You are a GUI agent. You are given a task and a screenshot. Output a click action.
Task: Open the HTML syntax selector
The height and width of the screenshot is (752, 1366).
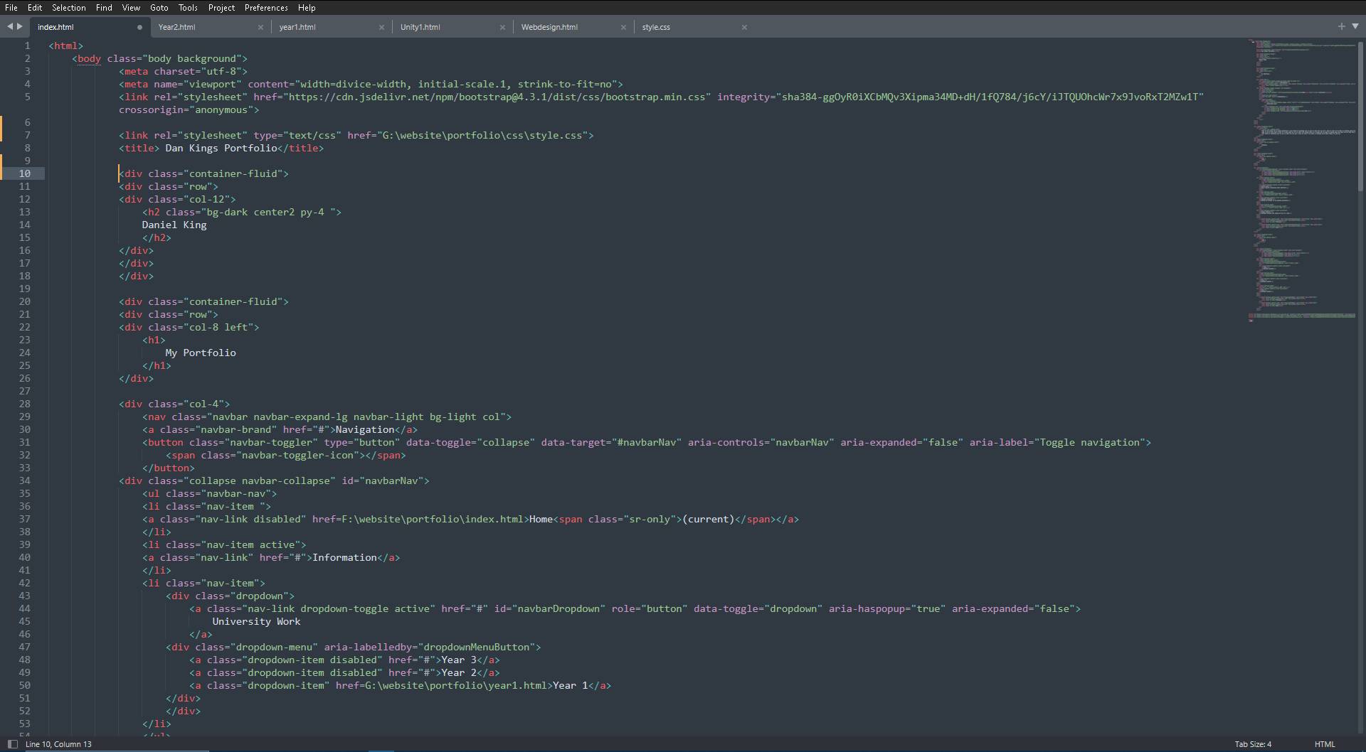coord(1325,744)
